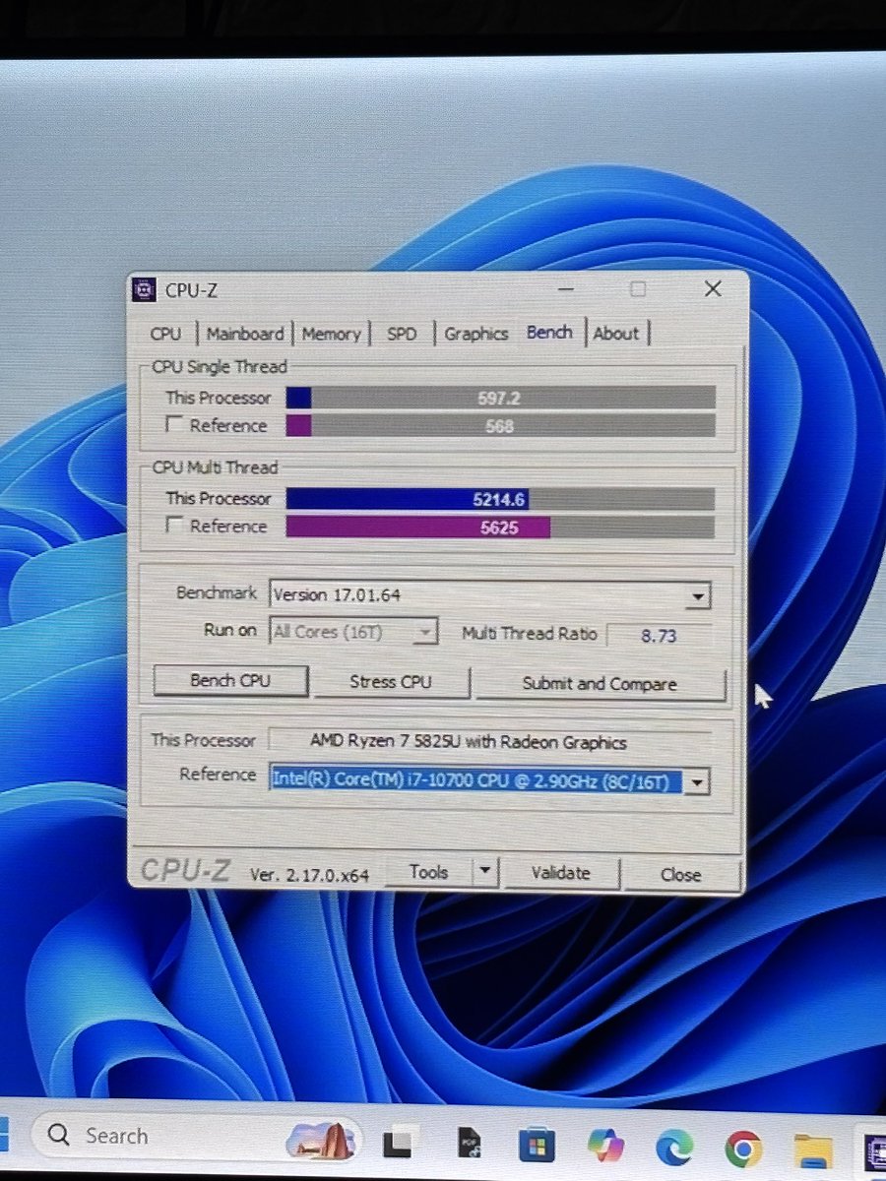Click the Ver. 2.17.0.x64 version text
The width and height of the screenshot is (886, 1181).
point(309,874)
